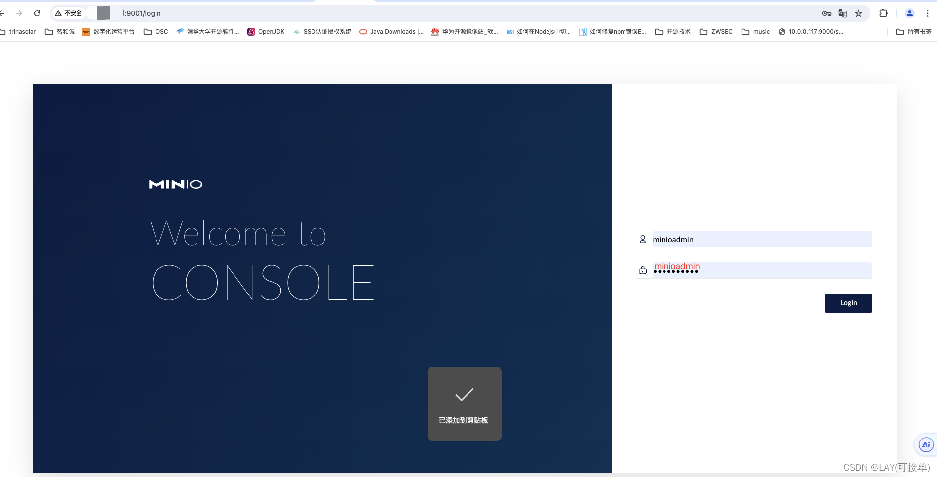This screenshot has height=477, width=937.
Task: Click the Chrome profile avatar
Action: point(910,13)
